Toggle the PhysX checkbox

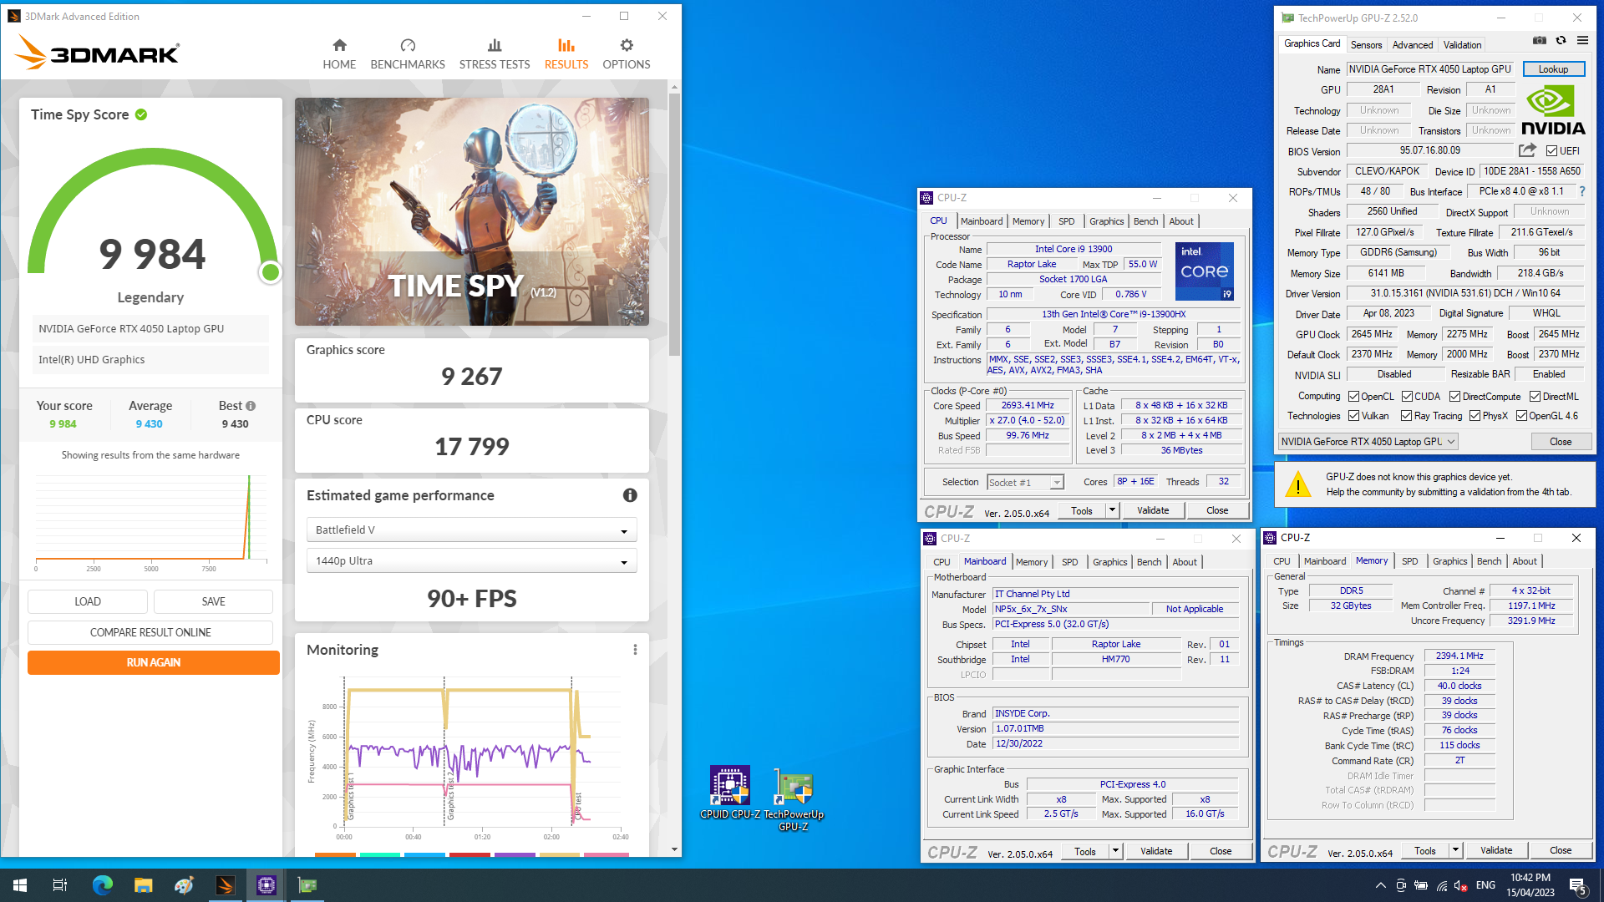pyautogui.click(x=1475, y=416)
